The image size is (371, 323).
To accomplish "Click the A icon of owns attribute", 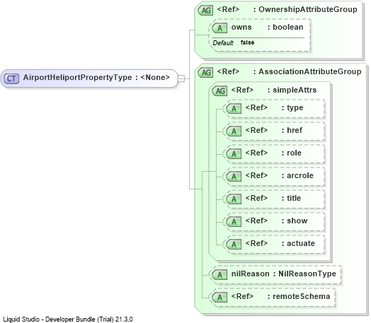I will (219, 28).
